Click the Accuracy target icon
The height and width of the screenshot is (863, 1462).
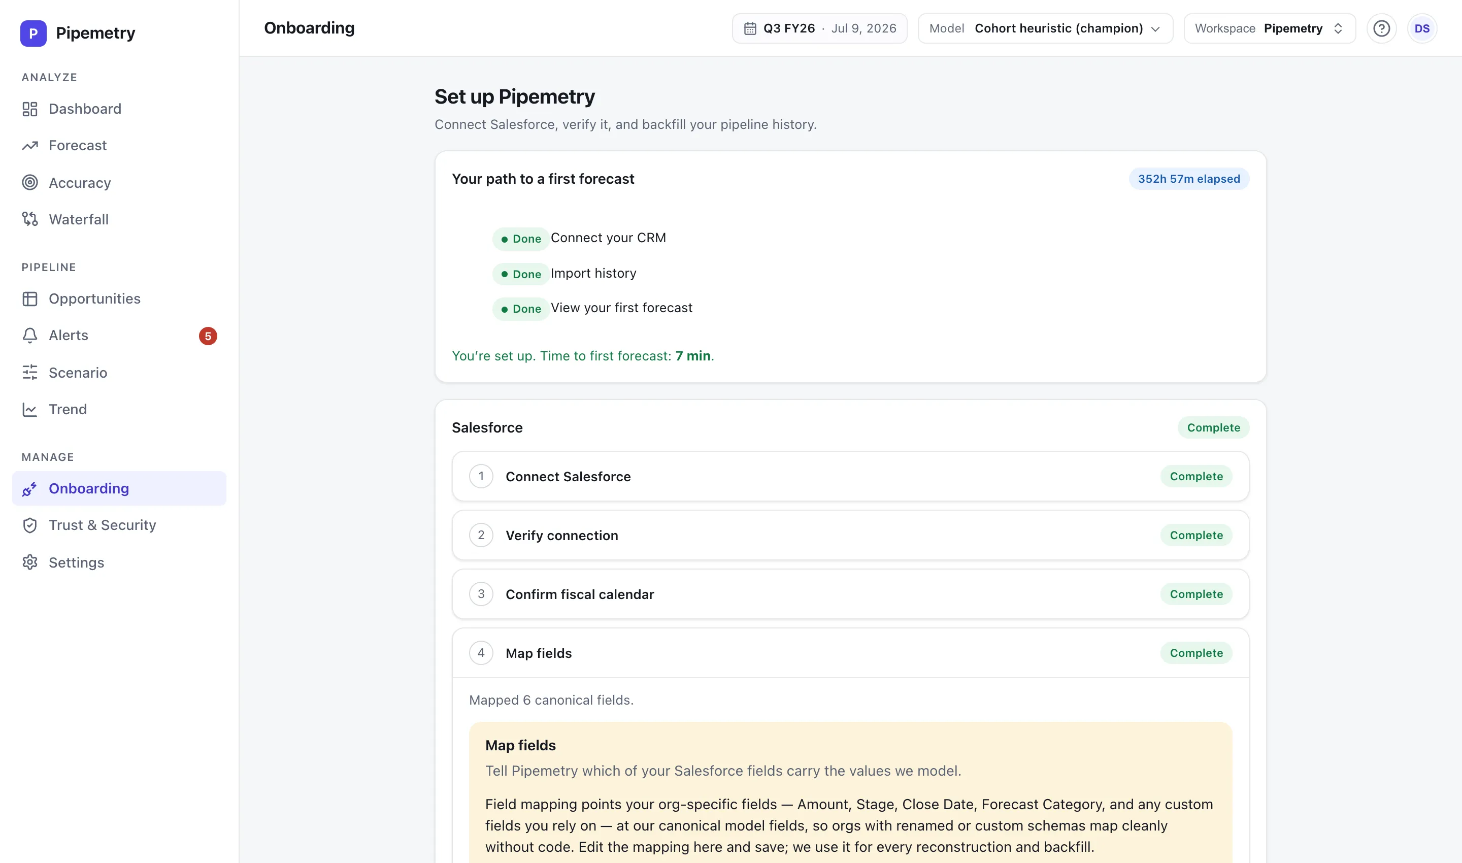point(29,183)
